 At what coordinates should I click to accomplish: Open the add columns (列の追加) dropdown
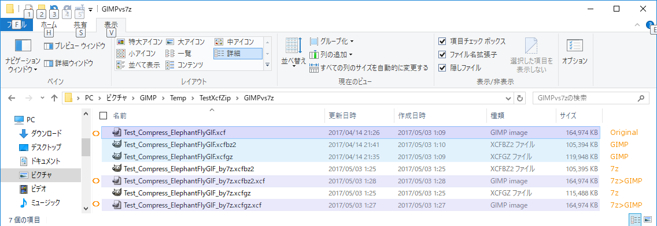(x=331, y=54)
